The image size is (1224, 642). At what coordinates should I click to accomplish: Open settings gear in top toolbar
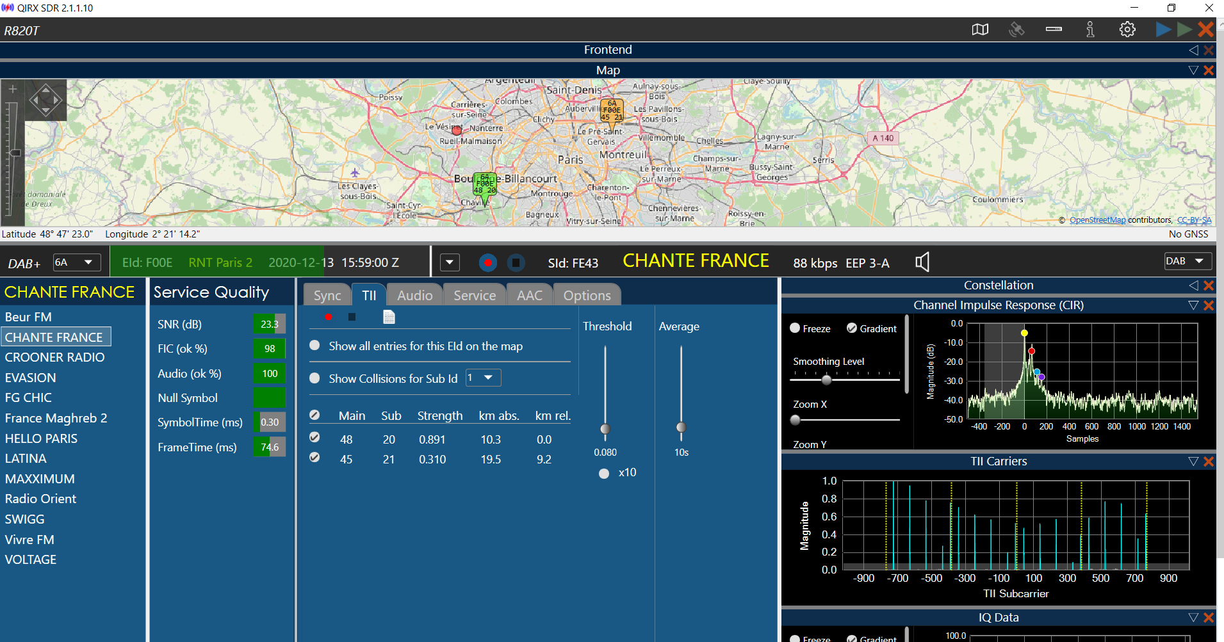tap(1127, 29)
